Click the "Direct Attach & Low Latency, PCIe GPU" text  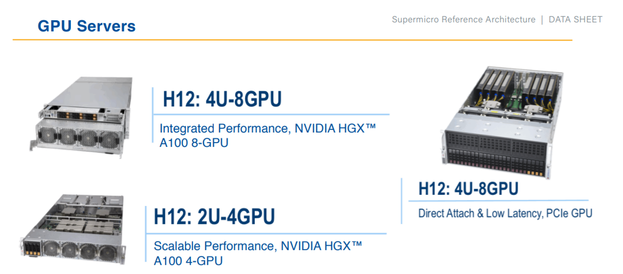505,213
